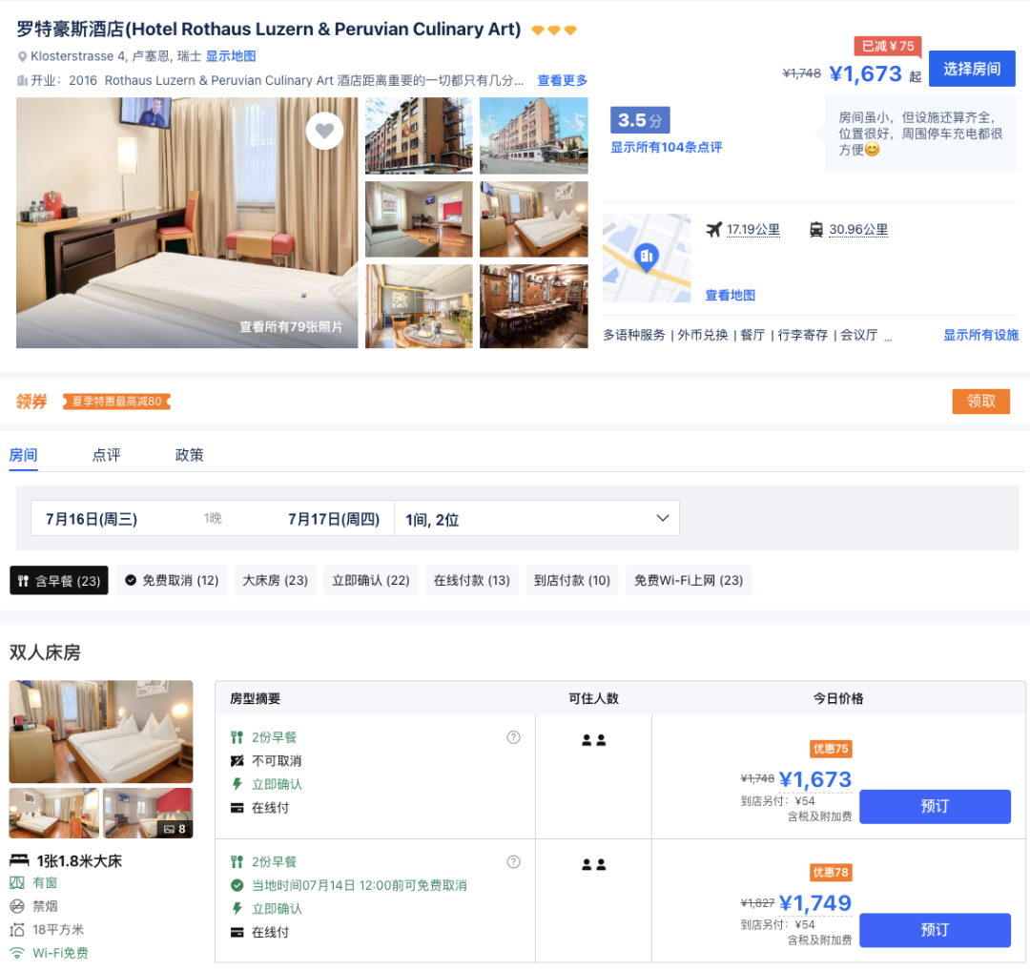This screenshot has width=1030, height=971.
Task: Click the 17.19公里 airport distance text
Action: 752,230
